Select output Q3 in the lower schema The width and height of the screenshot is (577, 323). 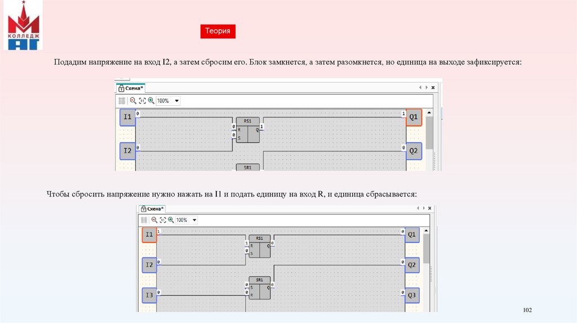click(412, 295)
